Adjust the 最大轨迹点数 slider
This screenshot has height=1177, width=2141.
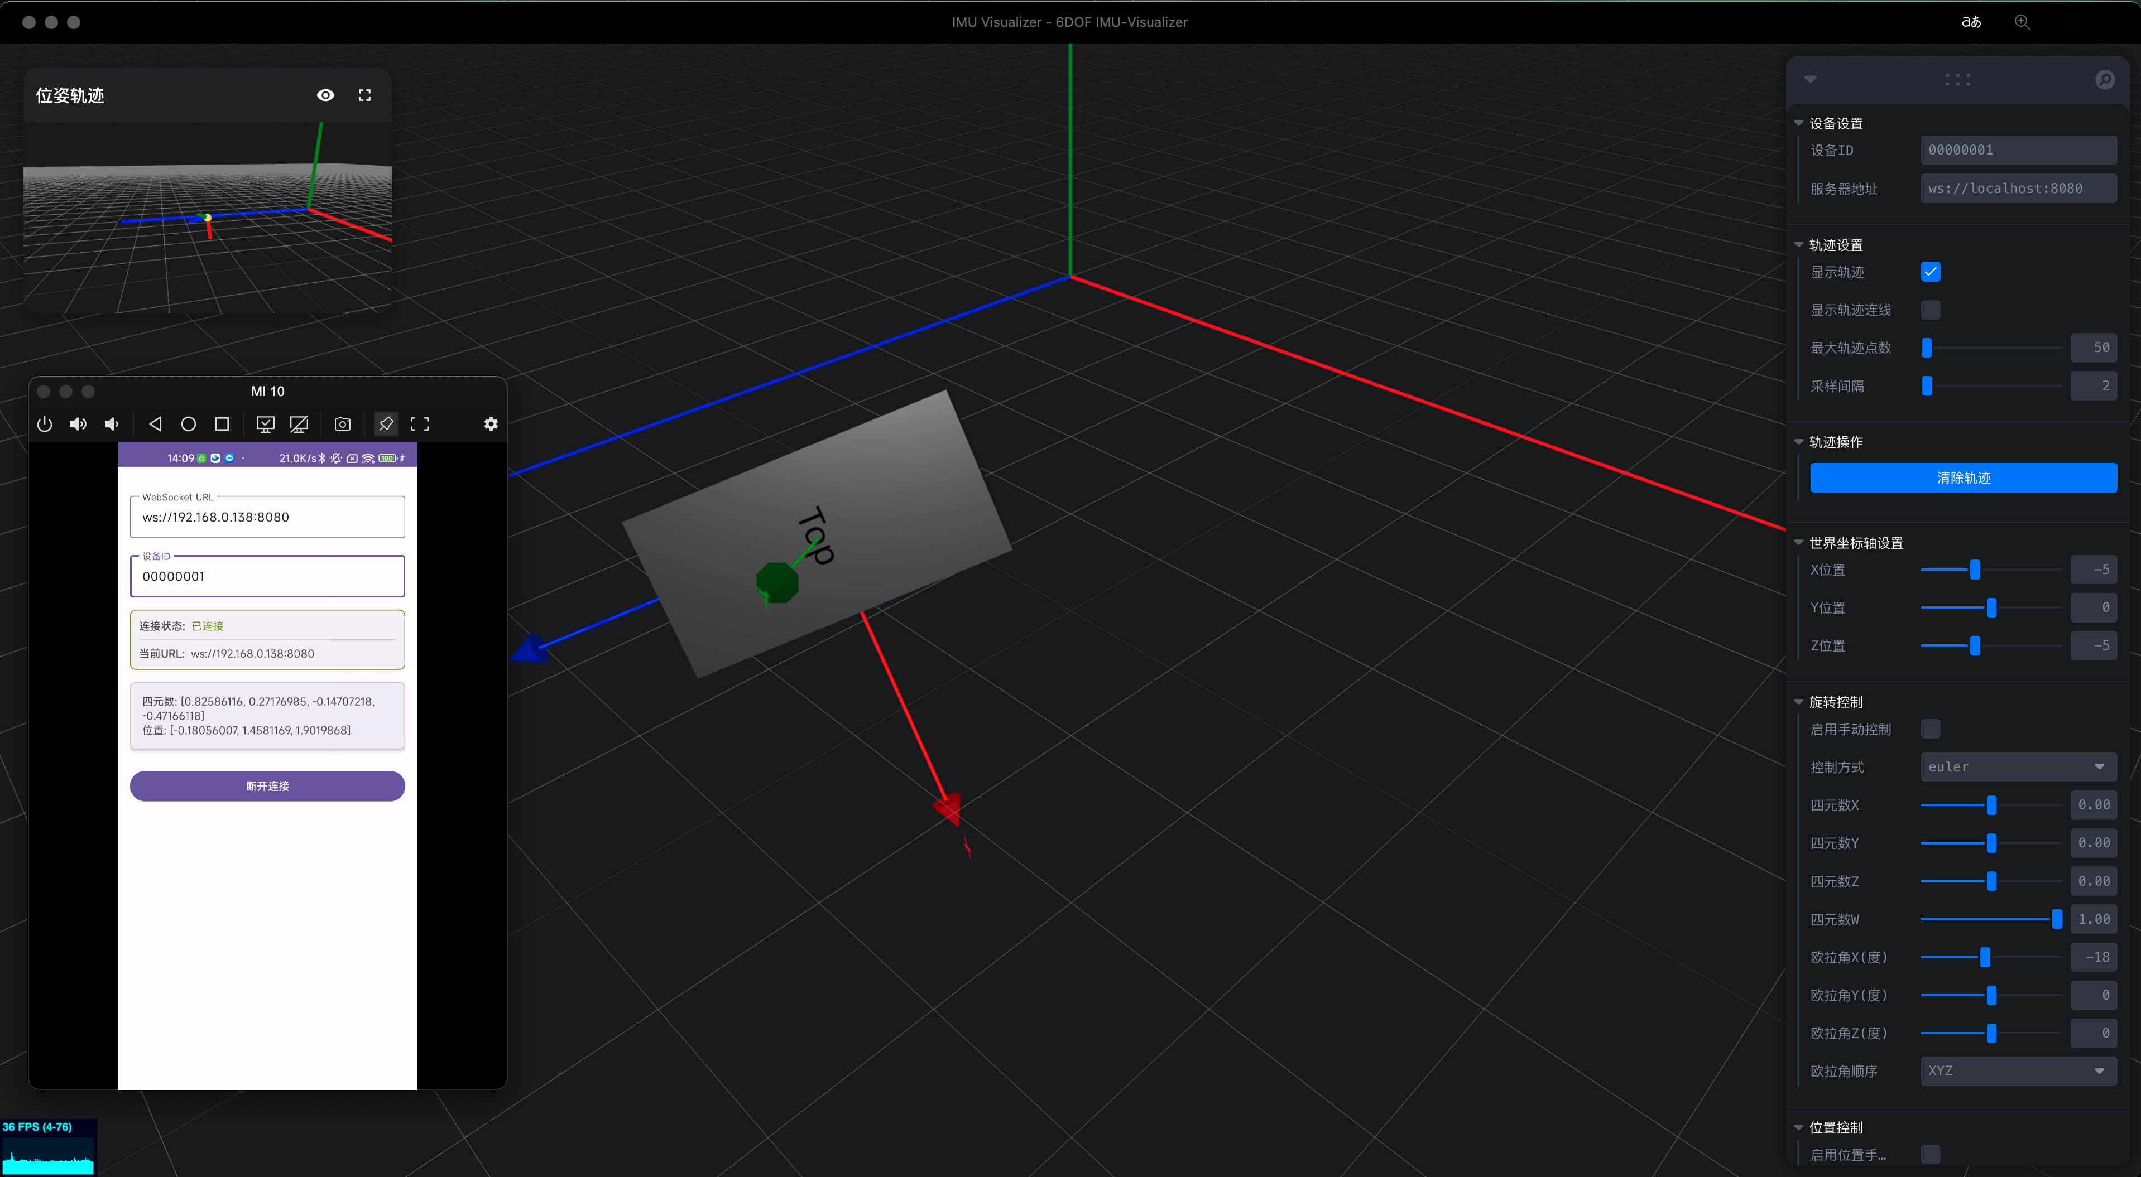(x=1927, y=348)
